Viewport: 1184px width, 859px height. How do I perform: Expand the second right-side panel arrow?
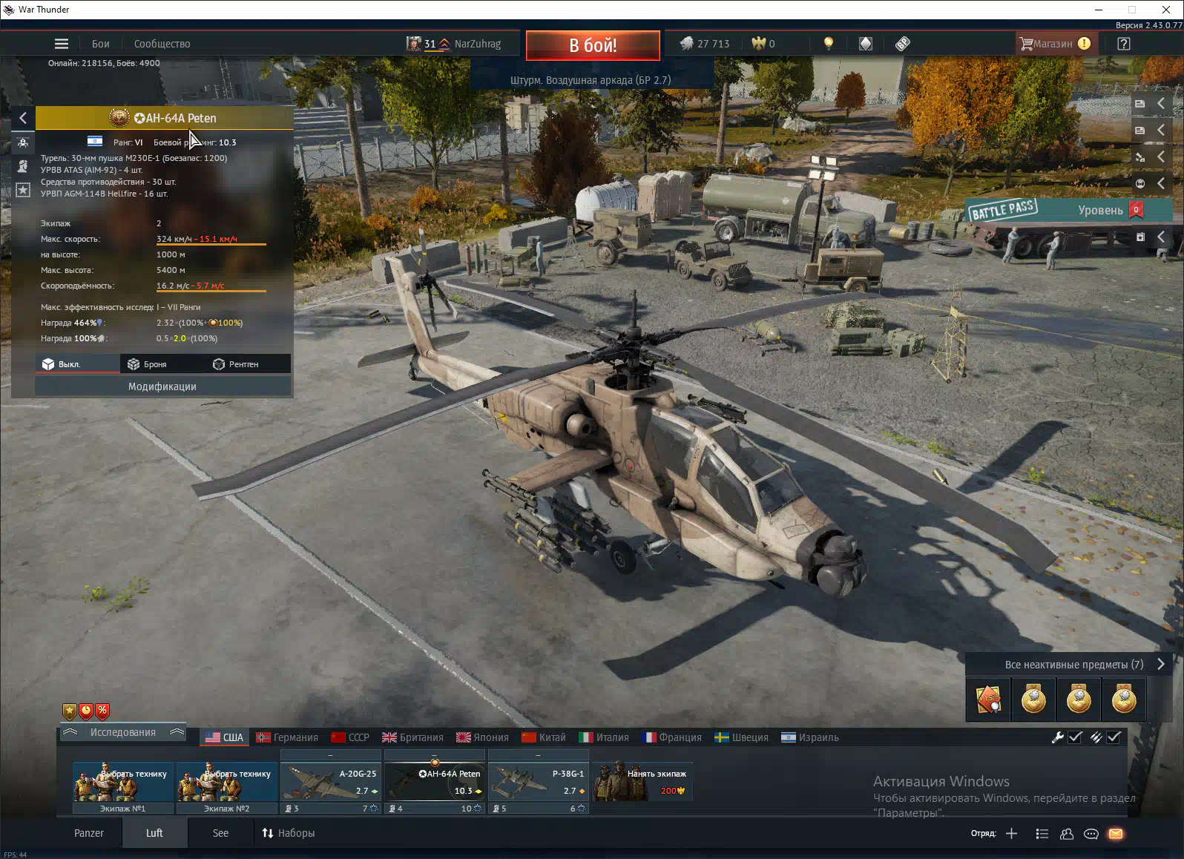tap(1161, 131)
